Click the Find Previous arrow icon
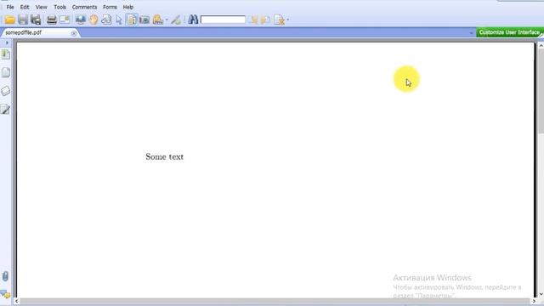 (253, 20)
